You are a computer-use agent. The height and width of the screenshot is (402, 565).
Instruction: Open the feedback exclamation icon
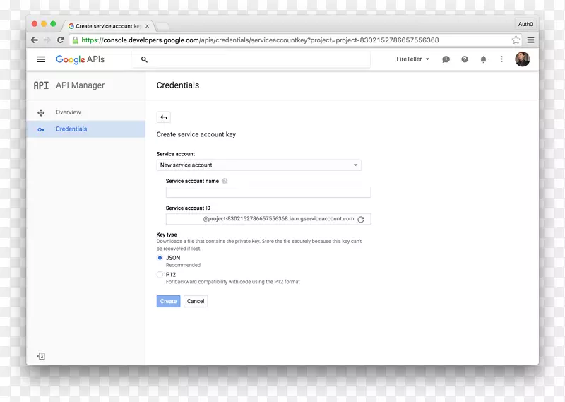pos(446,59)
